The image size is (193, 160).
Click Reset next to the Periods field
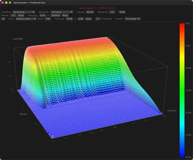[21, 15]
